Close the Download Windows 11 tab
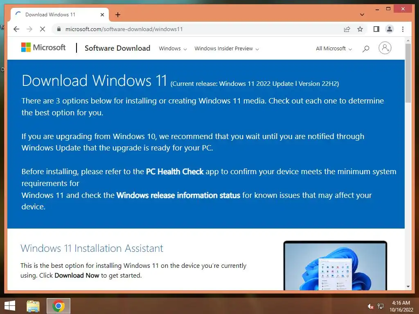419x314 pixels. click(x=102, y=15)
